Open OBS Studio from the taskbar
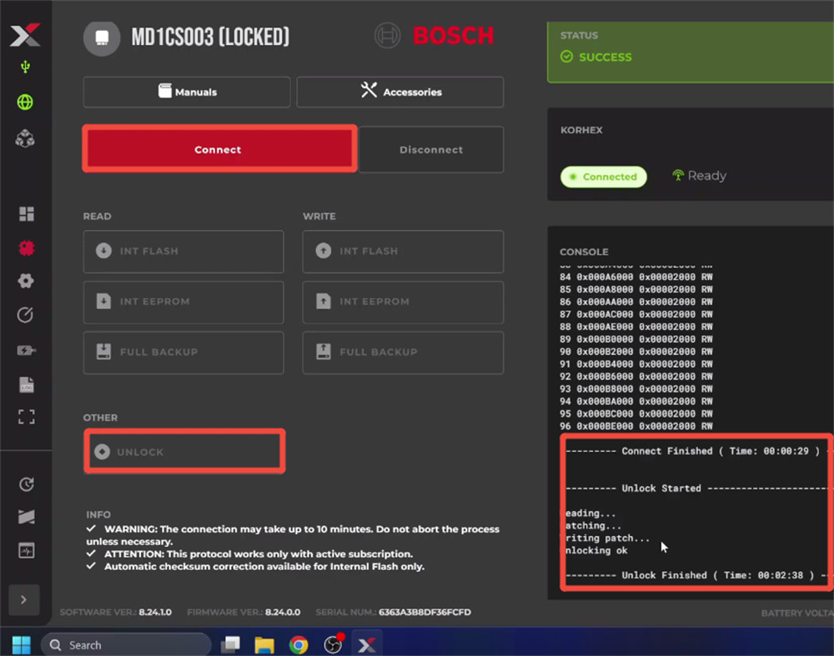The height and width of the screenshot is (656, 834). click(x=334, y=643)
